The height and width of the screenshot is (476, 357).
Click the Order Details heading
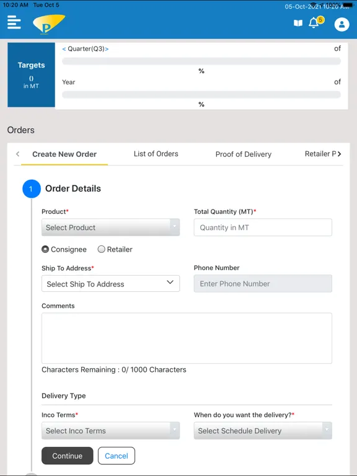[73, 188]
